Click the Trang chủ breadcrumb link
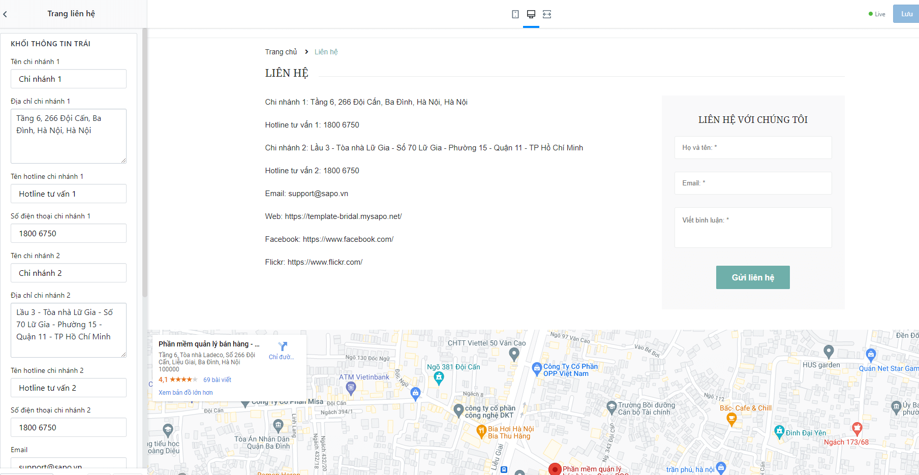 [x=281, y=52]
